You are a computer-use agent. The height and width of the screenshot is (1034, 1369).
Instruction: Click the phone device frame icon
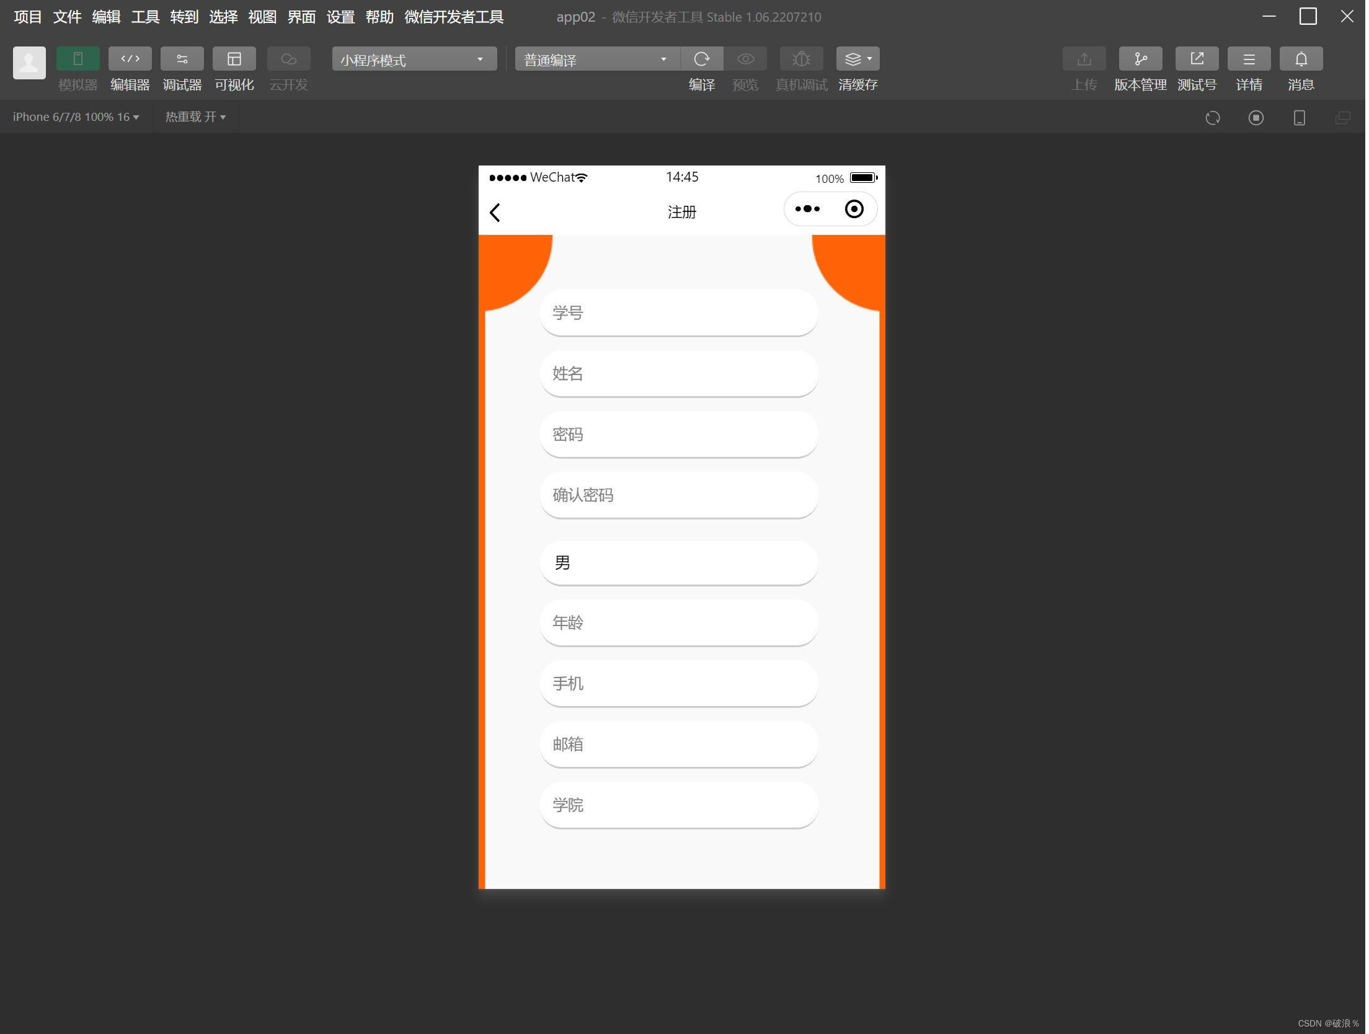coord(1300,118)
